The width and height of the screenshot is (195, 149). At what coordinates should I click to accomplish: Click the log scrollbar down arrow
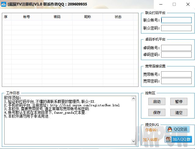[133, 141]
